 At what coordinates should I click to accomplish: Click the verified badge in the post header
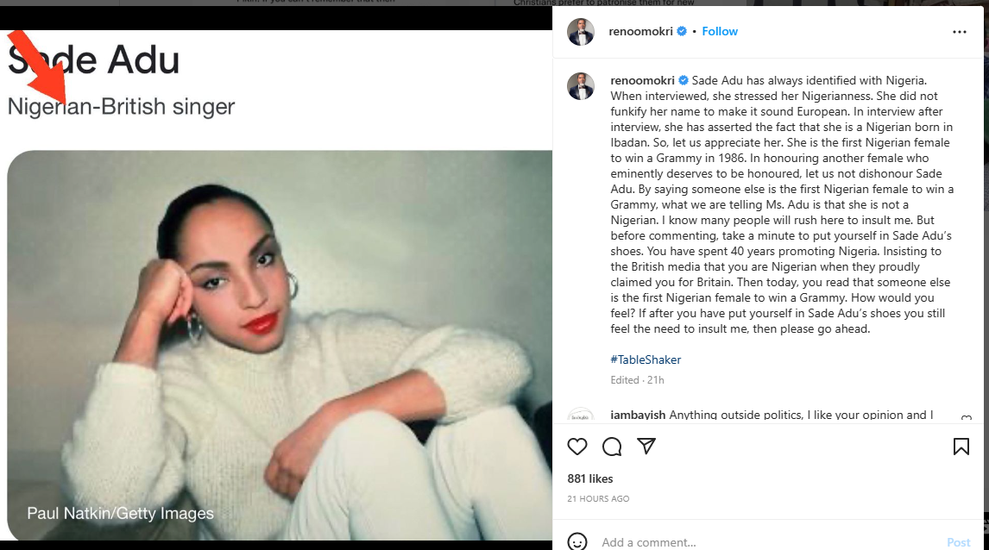[682, 32]
